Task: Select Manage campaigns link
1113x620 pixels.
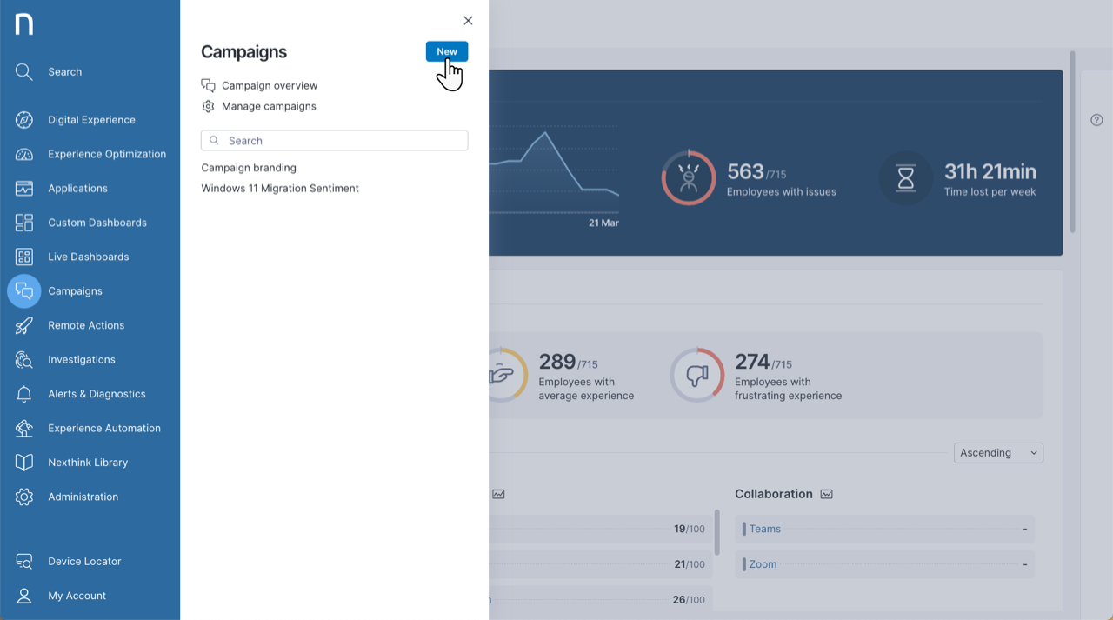Action: click(268, 106)
